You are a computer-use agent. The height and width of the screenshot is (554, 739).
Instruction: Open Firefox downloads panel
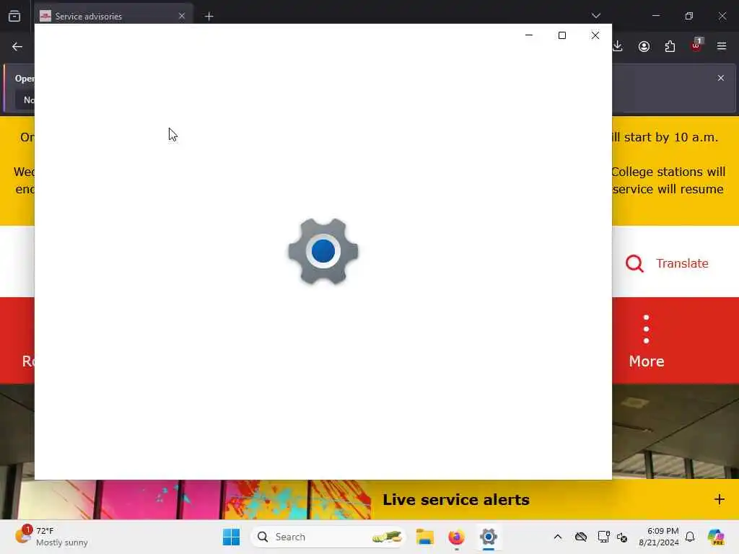(x=618, y=46)
